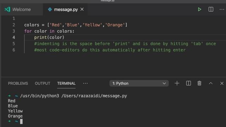Screen dimensions: 226x127
Task: Select the TERMINAL panel tab
Action: coord(66,83)
